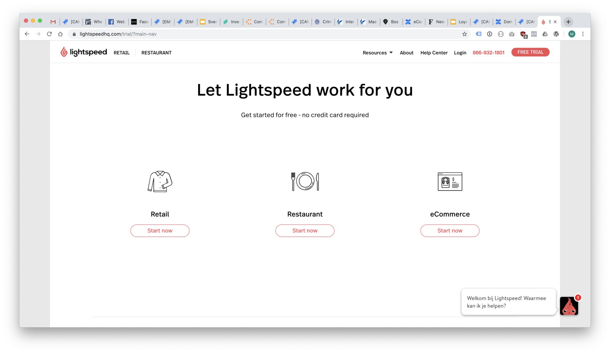Open Chrome three-dot menu
This screenshot has height=353, width=610.
[583, 34]
